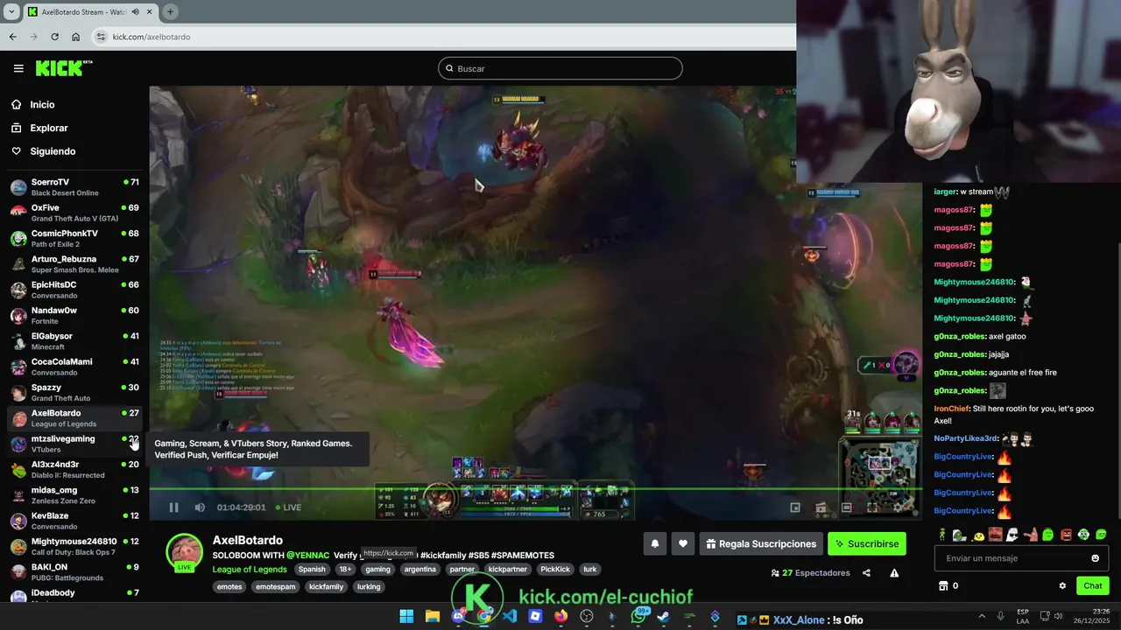Screen dimensions: 1121x630
Task: Follow AxelBotardo with the heart icon
Action: pos(682,544)
